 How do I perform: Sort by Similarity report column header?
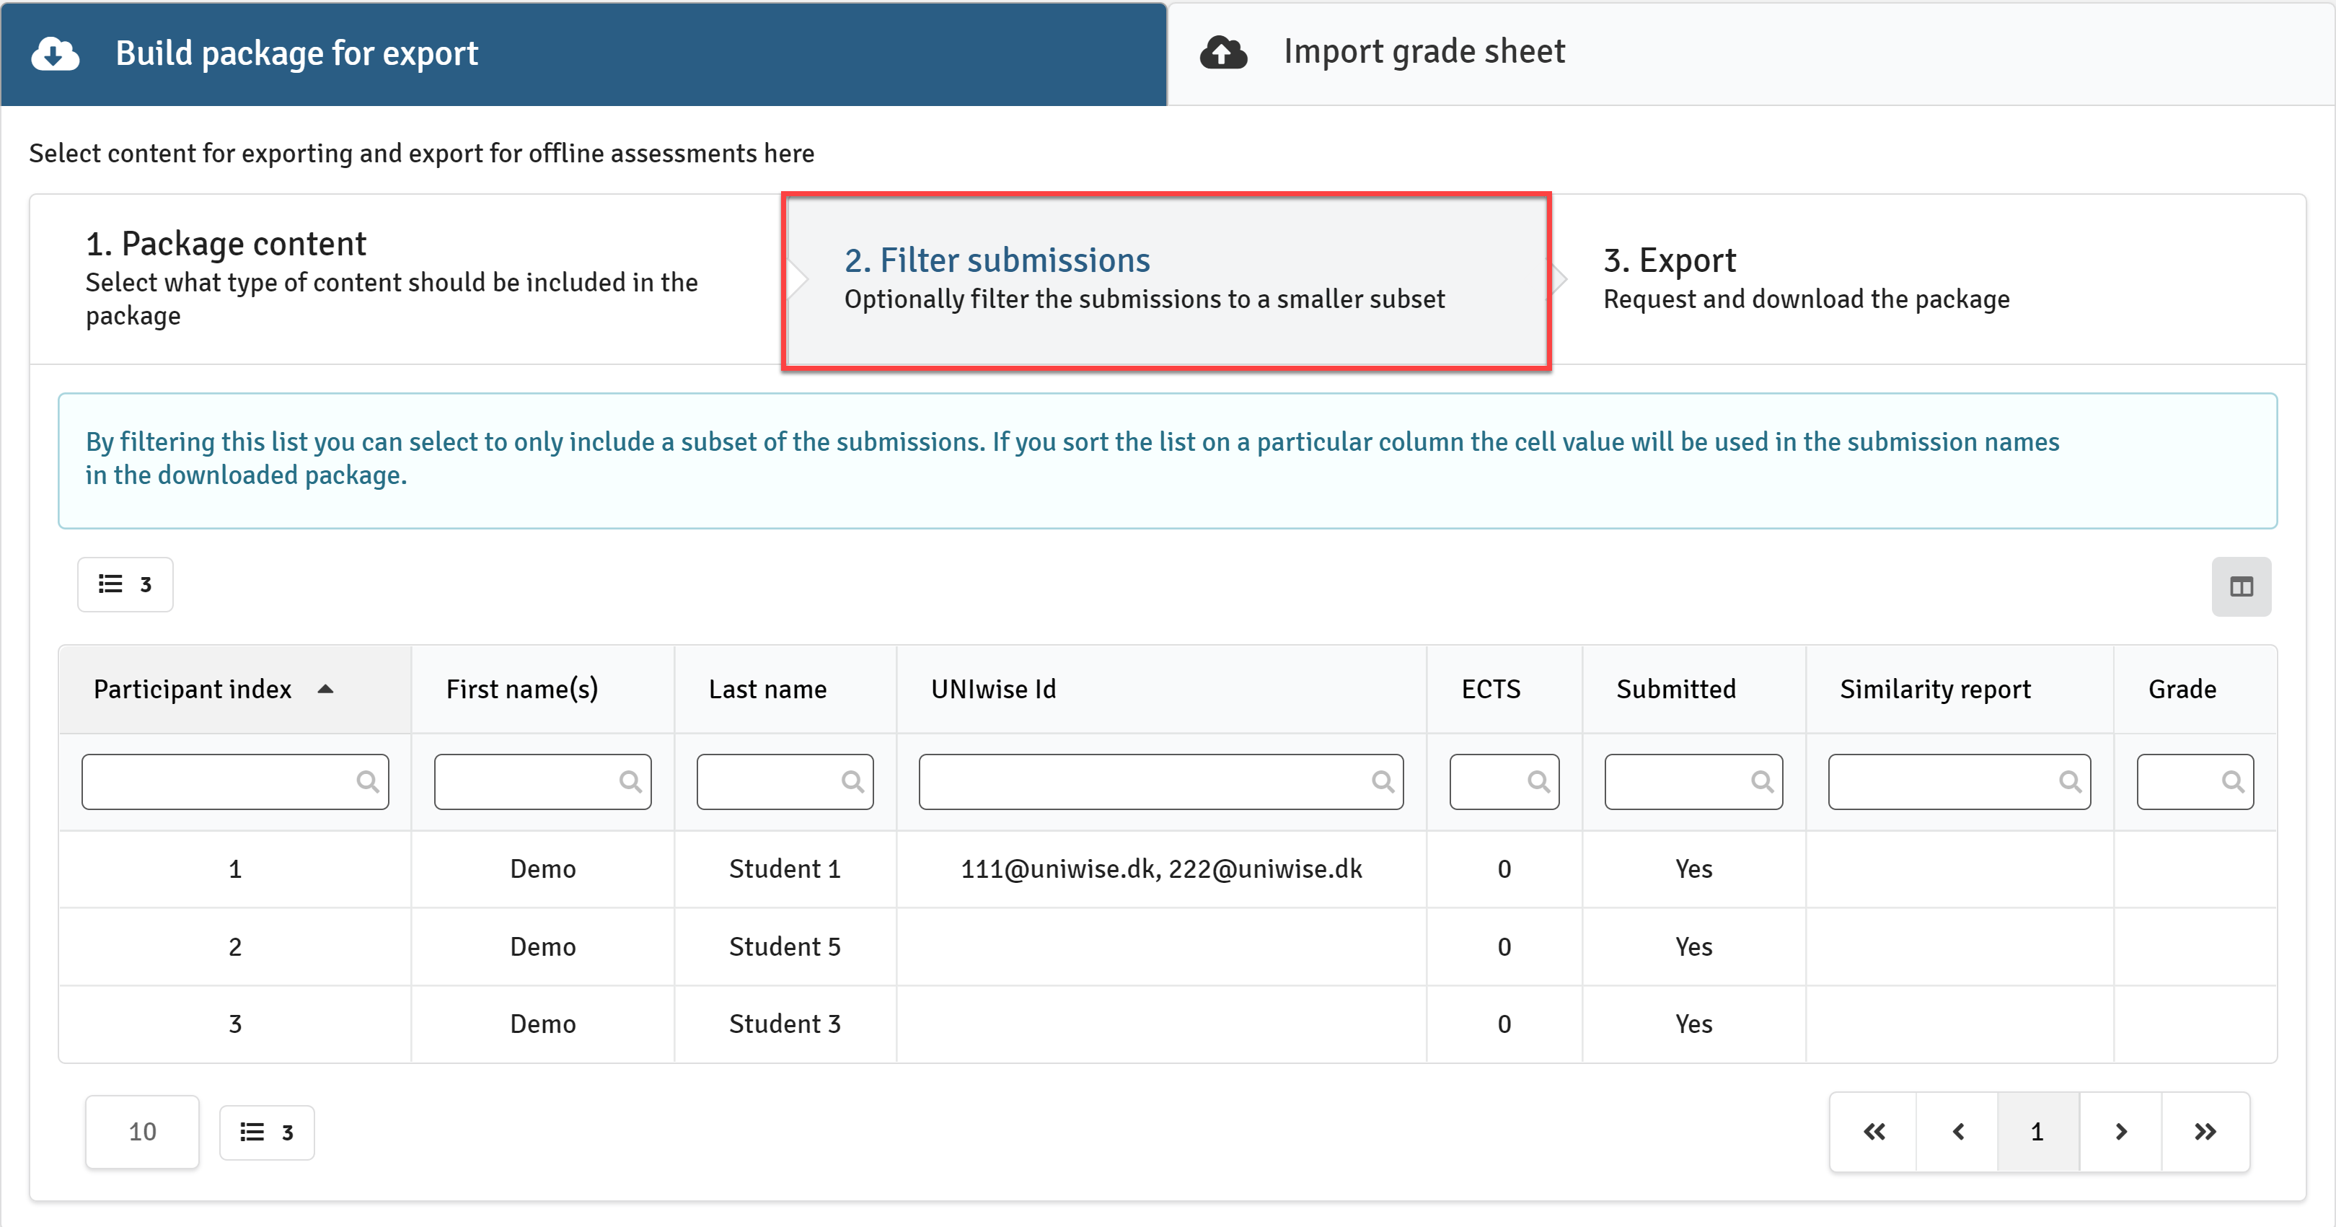point(1960,689)
